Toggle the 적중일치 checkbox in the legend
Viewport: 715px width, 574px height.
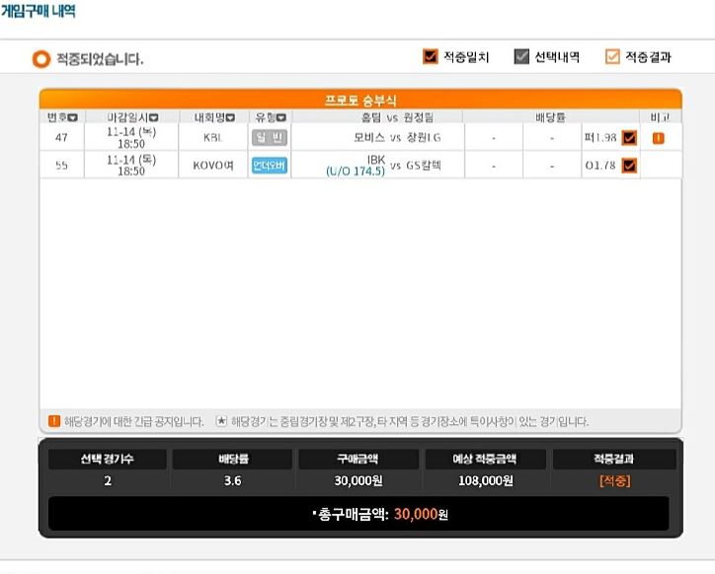(430, 57)
